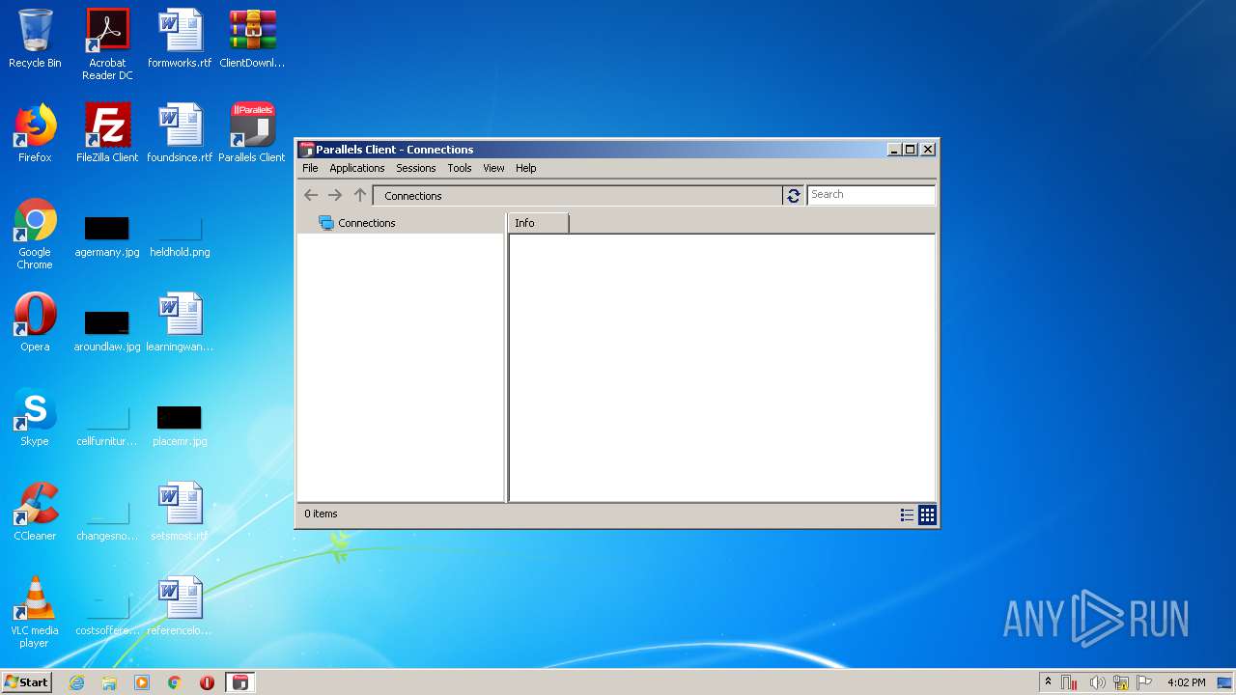The width and height of the screenshot is (1236, 695).
Task: Click the 4:02 PM taskbar clock
Action: (1186, 682)
